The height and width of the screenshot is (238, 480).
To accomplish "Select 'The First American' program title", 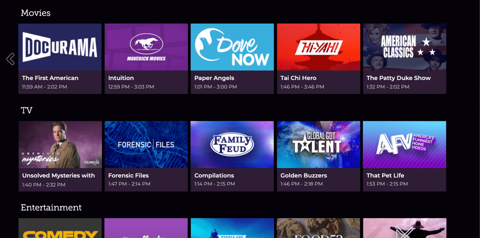I will [x=50, y=78].
